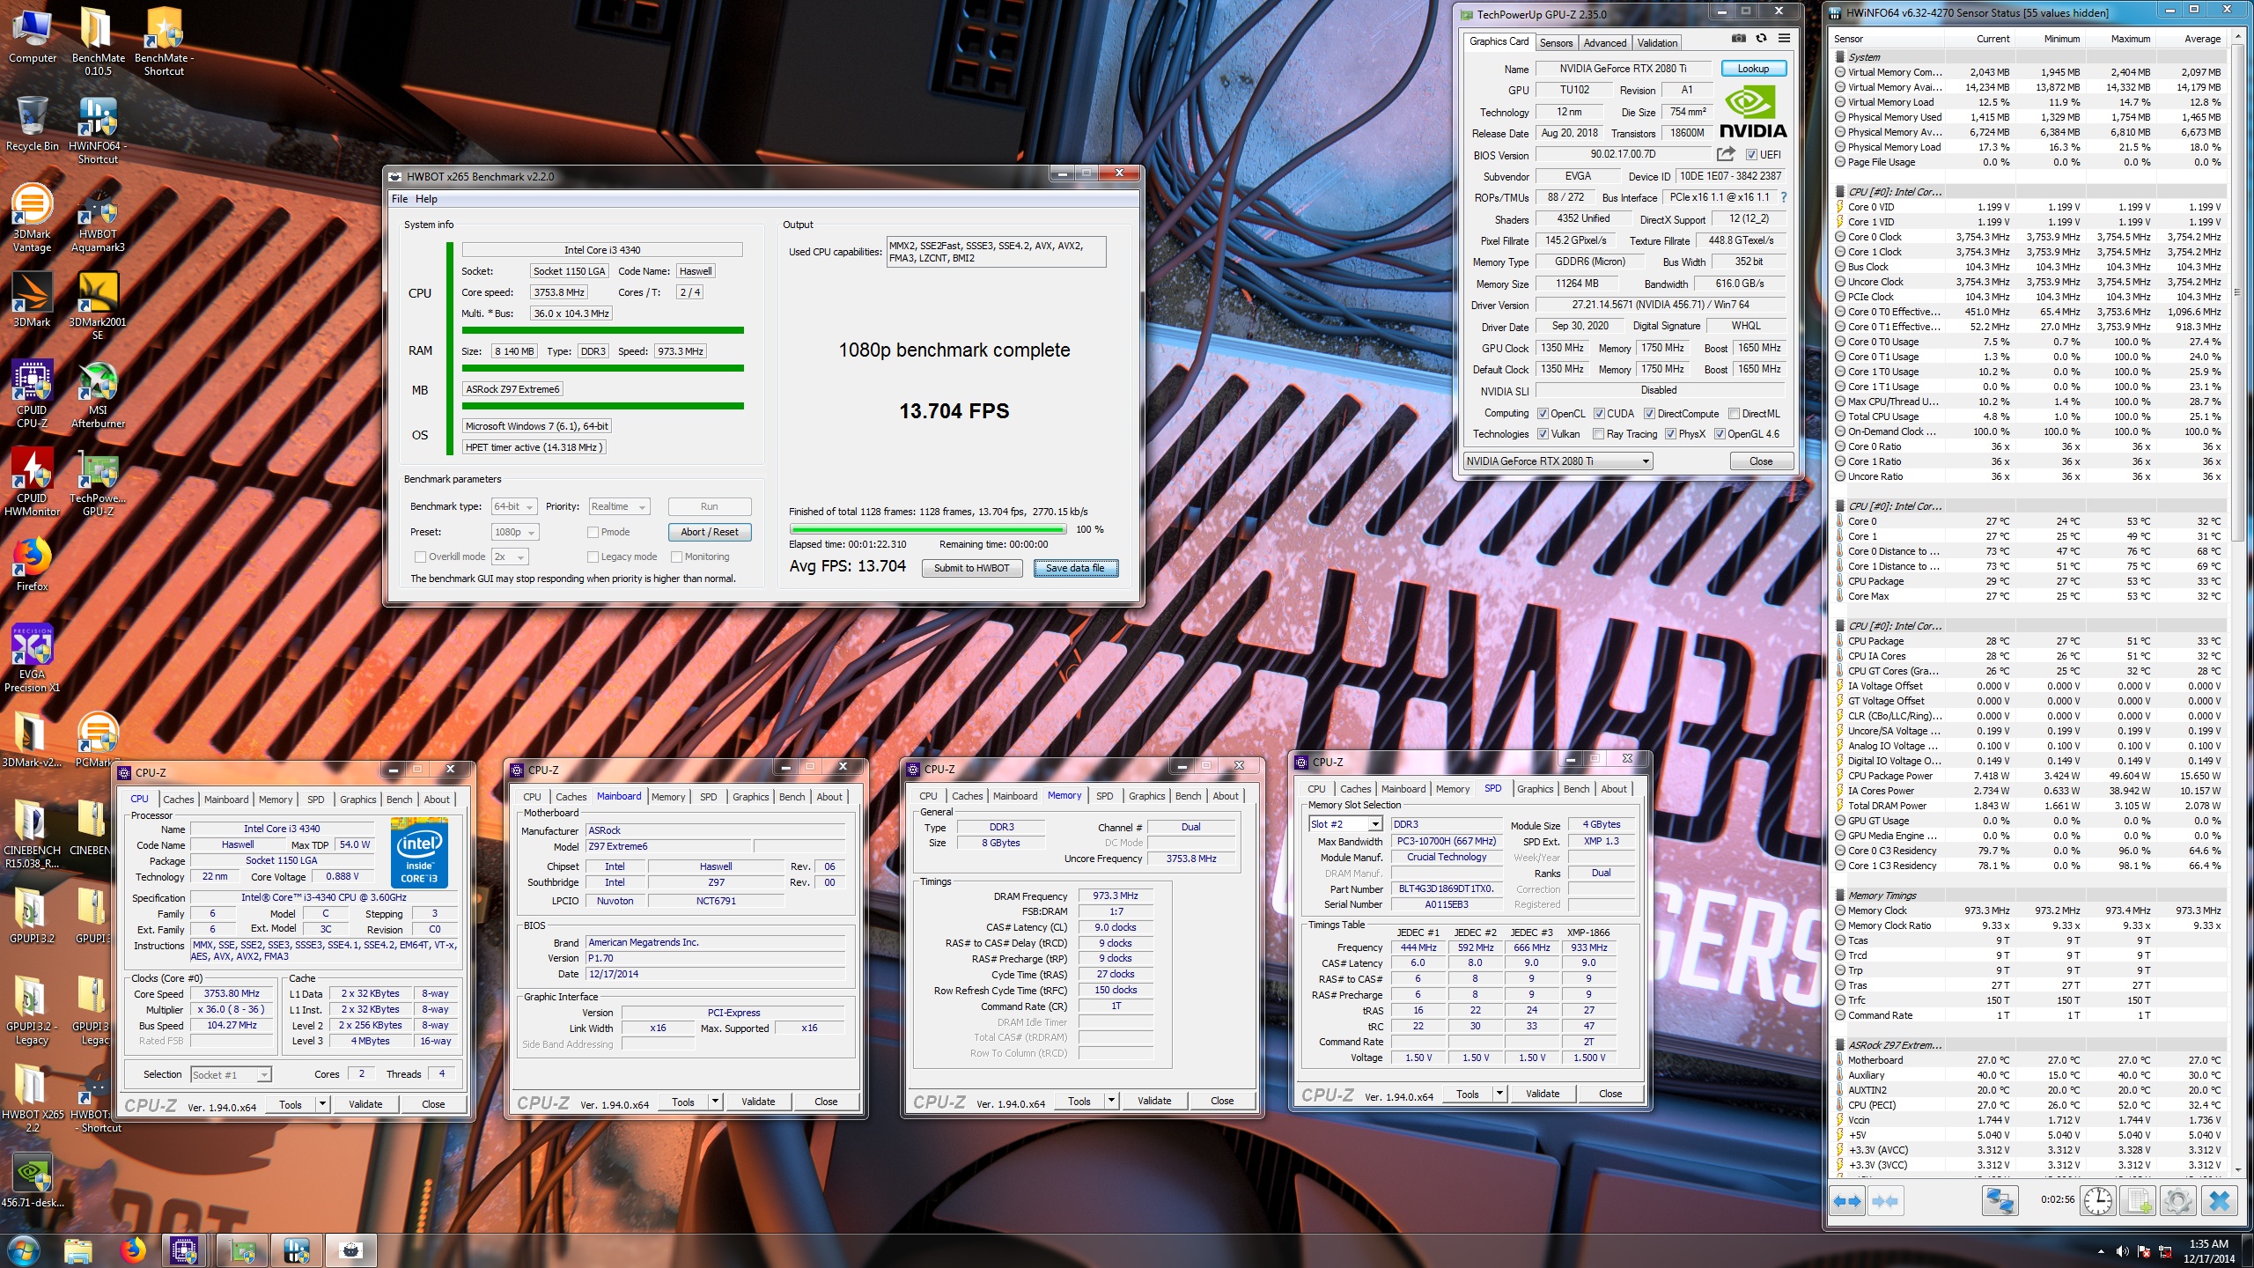Open the GPU selection dropdown in GPU-Z
Viewport: 2254px width, 1268px height.
pyautogui.click(x=1558, y=461)
